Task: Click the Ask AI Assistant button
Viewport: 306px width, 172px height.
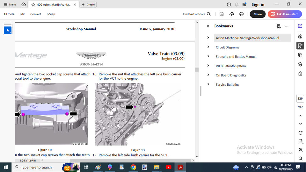Action: (285, 14)
